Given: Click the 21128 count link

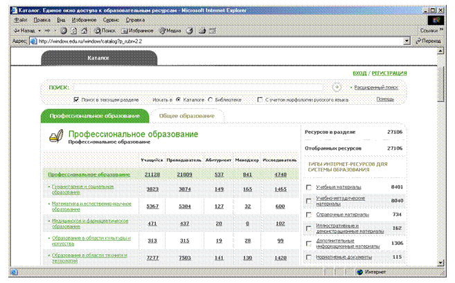Looking at the screenshot, I should 152,175.
